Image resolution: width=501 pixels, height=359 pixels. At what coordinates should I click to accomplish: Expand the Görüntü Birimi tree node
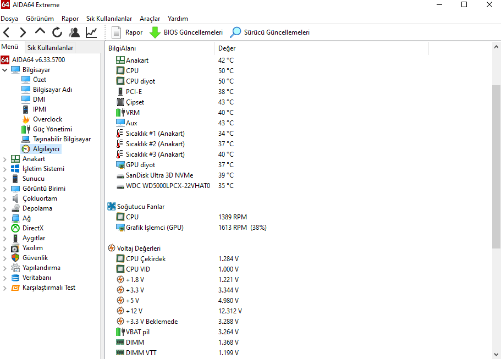coord(5,189)
